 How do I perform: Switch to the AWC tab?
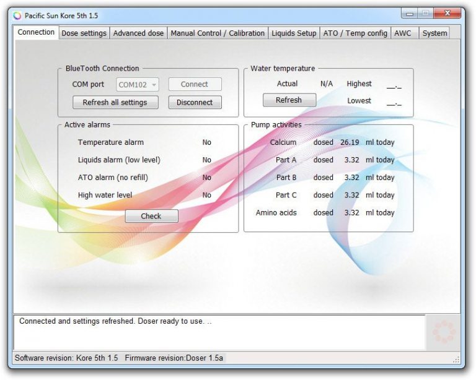403,33
